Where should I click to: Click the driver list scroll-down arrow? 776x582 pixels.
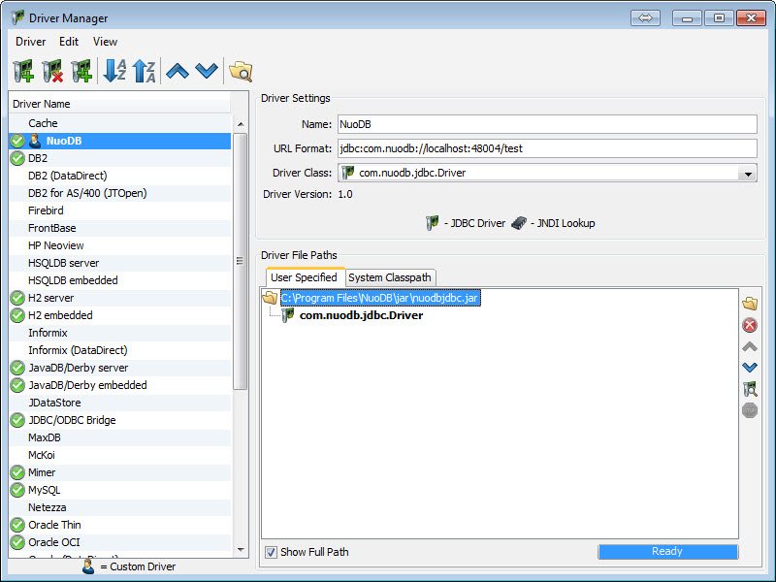tap(241, 550)
